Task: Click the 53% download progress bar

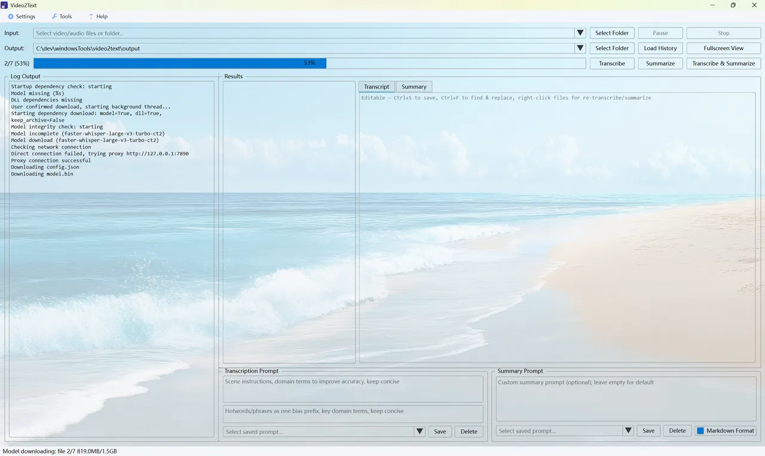Action: coord(310,63)
